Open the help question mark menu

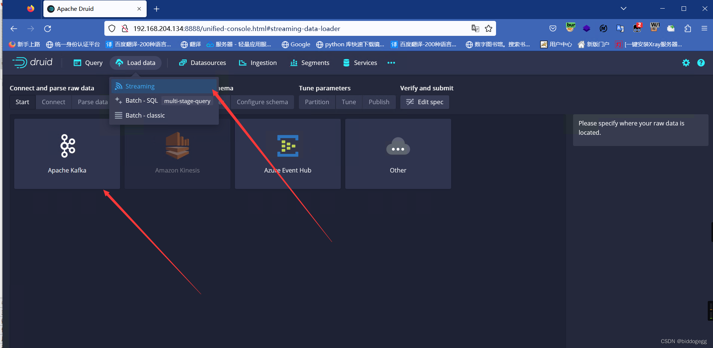point(701,63)
